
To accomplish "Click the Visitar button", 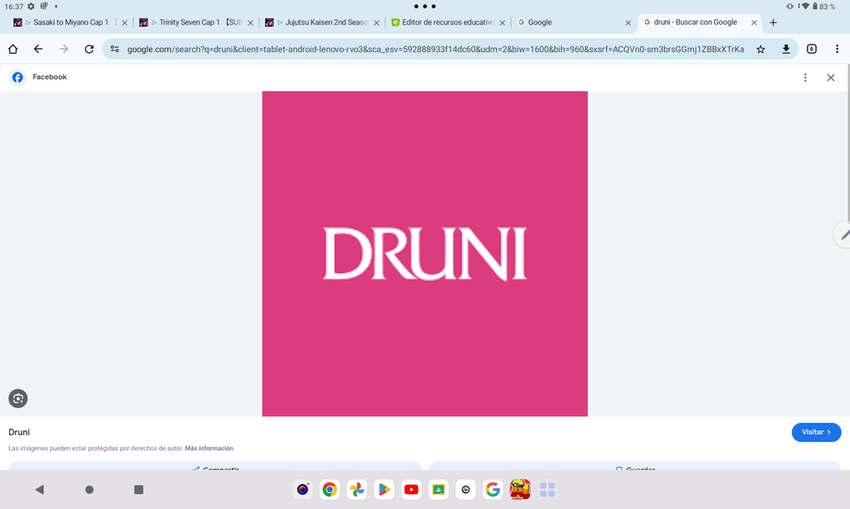I will pyautogui.click(x=817, y=432).
